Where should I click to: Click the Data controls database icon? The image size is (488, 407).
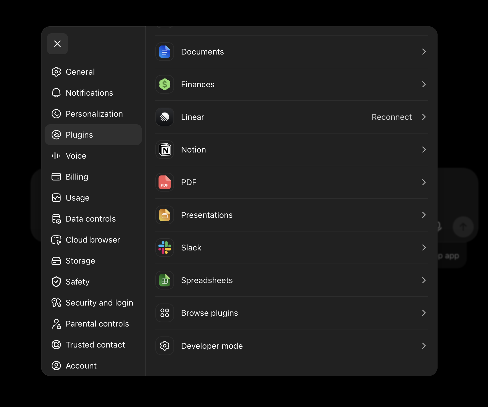pos(56,219)
